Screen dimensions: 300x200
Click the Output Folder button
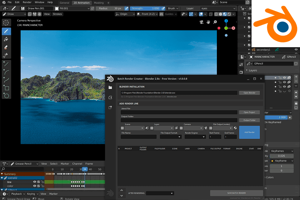tap(249, 120)
